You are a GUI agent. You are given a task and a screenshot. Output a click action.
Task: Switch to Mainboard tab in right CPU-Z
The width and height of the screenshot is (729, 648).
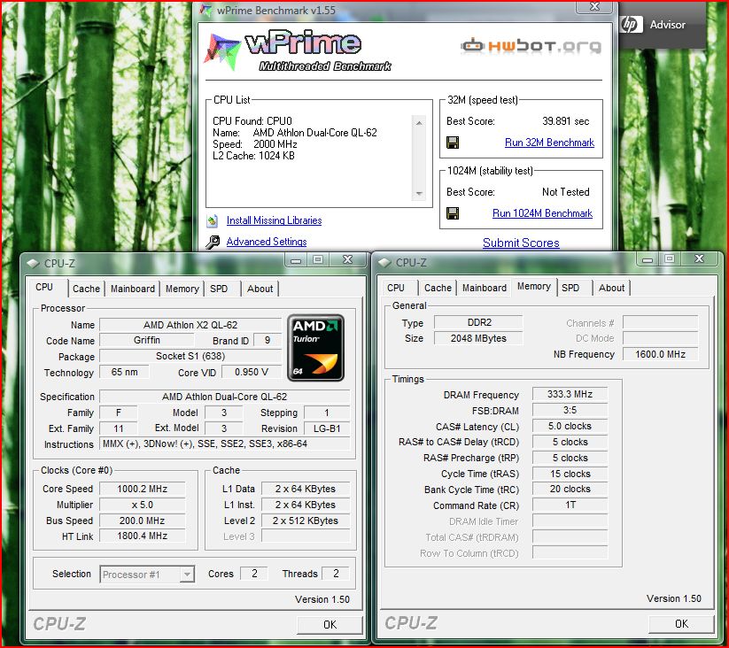(x=484, y=288)
